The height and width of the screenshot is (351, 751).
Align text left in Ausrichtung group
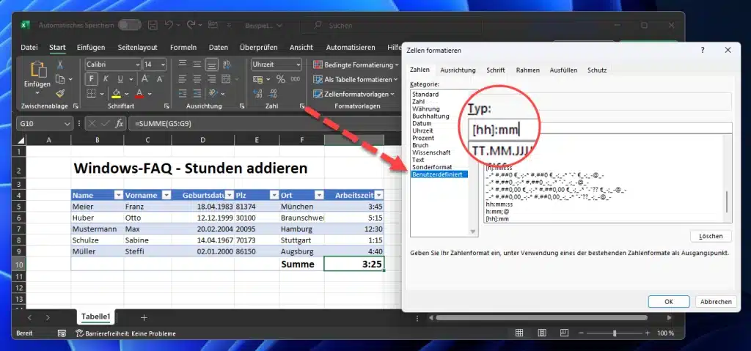point(183,79)
